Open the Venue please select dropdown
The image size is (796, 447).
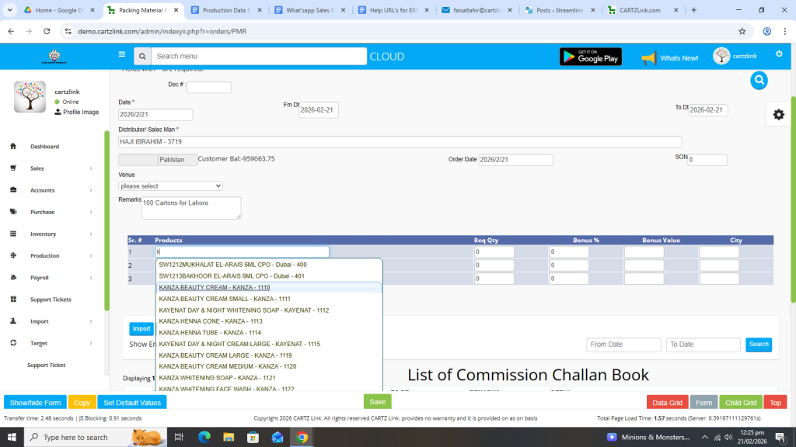point(170,186)
